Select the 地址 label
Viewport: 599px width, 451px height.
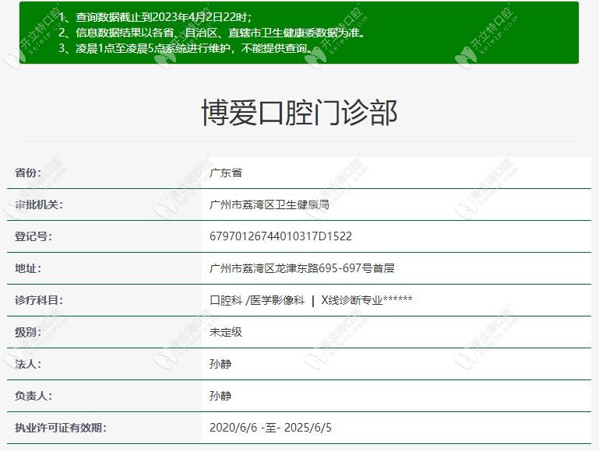point(28,268)
